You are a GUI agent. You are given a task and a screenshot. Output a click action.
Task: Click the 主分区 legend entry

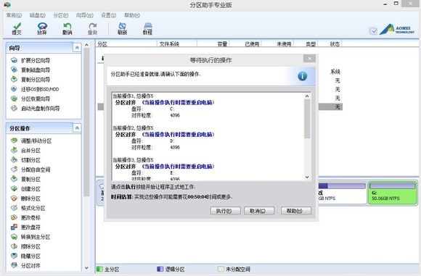click(108, 269)
